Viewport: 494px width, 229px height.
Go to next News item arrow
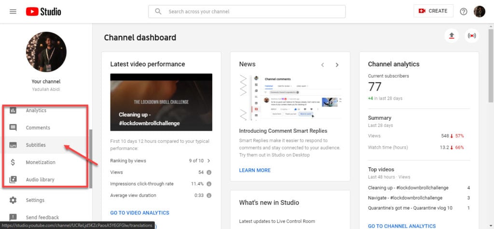tap(337, 65)
